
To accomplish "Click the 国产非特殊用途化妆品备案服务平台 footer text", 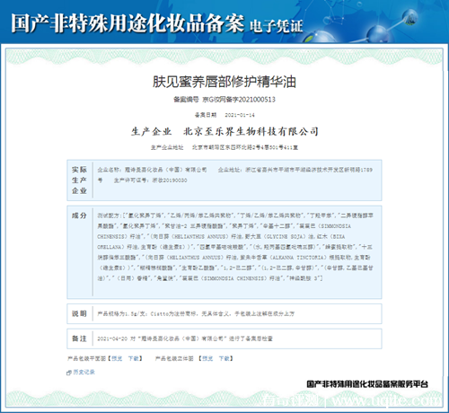I will point(367,384).
